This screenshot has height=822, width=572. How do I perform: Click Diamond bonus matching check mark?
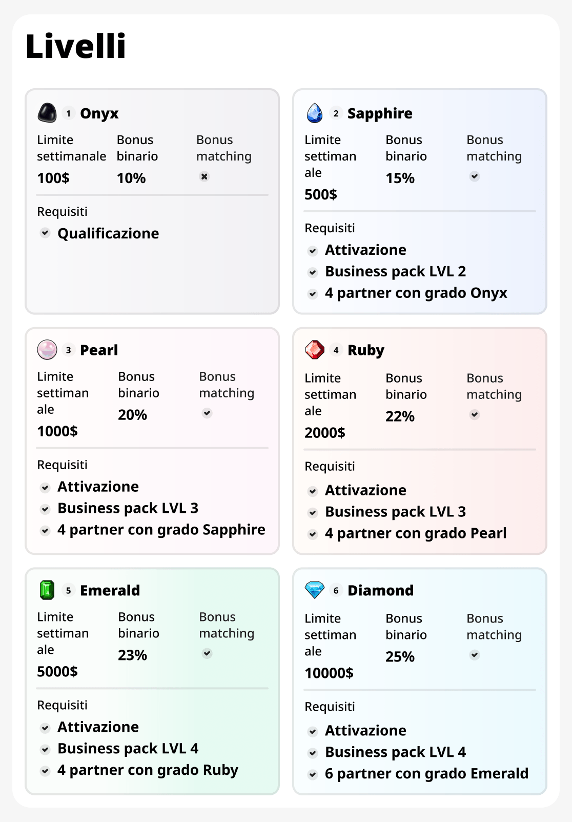475,655
